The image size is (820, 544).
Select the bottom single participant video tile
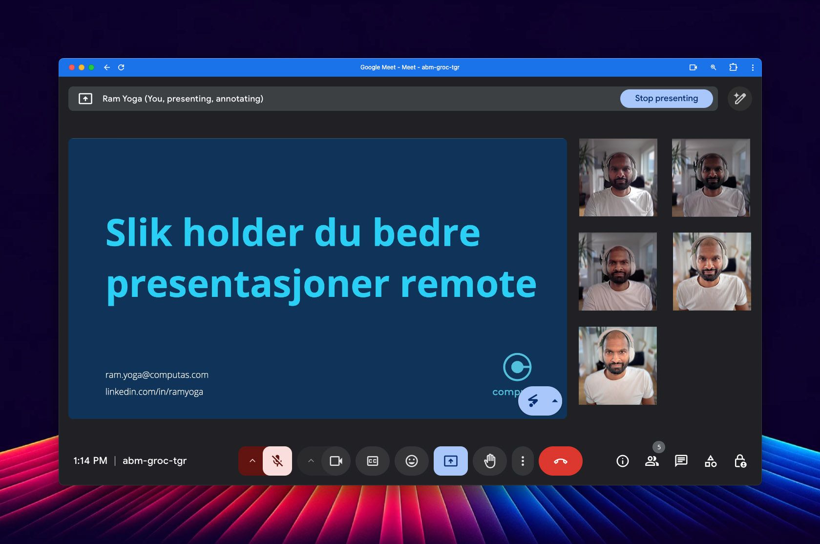point(618,366)
